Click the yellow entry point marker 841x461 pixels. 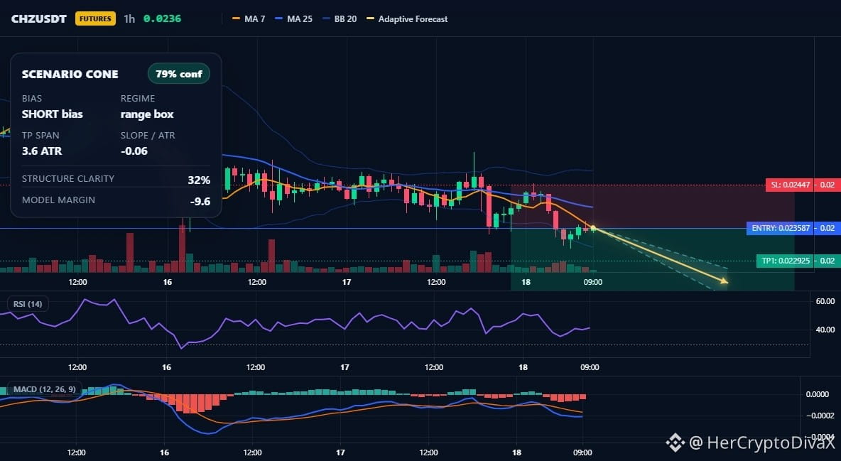click(x=593, y=229)
